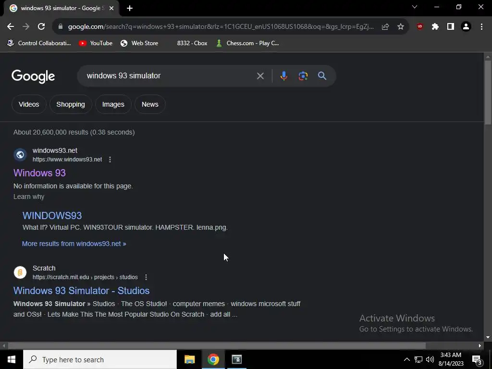
Task: Open Control Collaborati... bookmark
Action: 39,43
